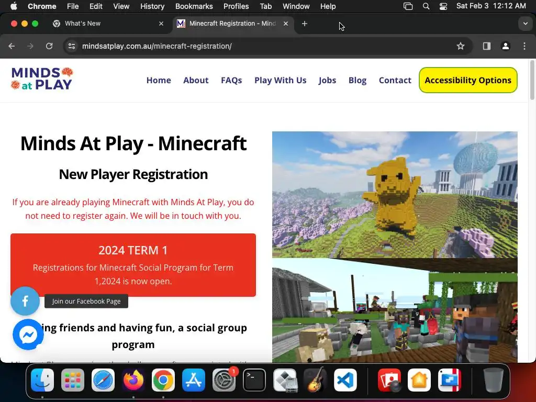Screen dimensions: 536x402
Task: Open the Edit menu
Action: click(x=96, y=6)
